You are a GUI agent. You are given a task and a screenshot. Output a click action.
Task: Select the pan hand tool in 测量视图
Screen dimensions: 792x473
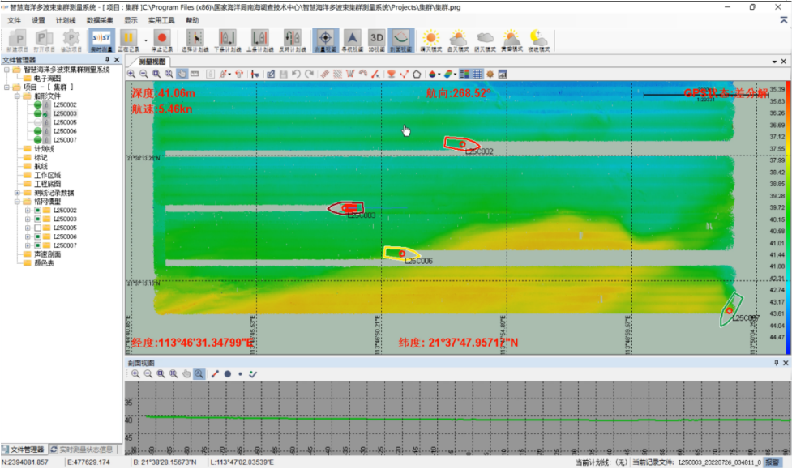182,74
